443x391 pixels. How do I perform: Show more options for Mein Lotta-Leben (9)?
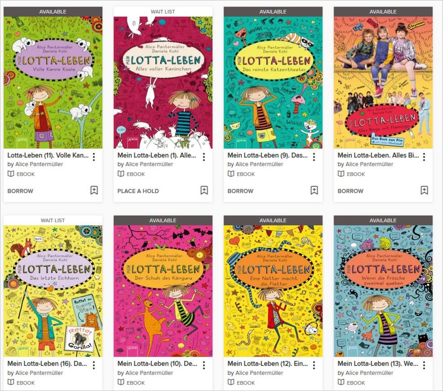(314, 157)
